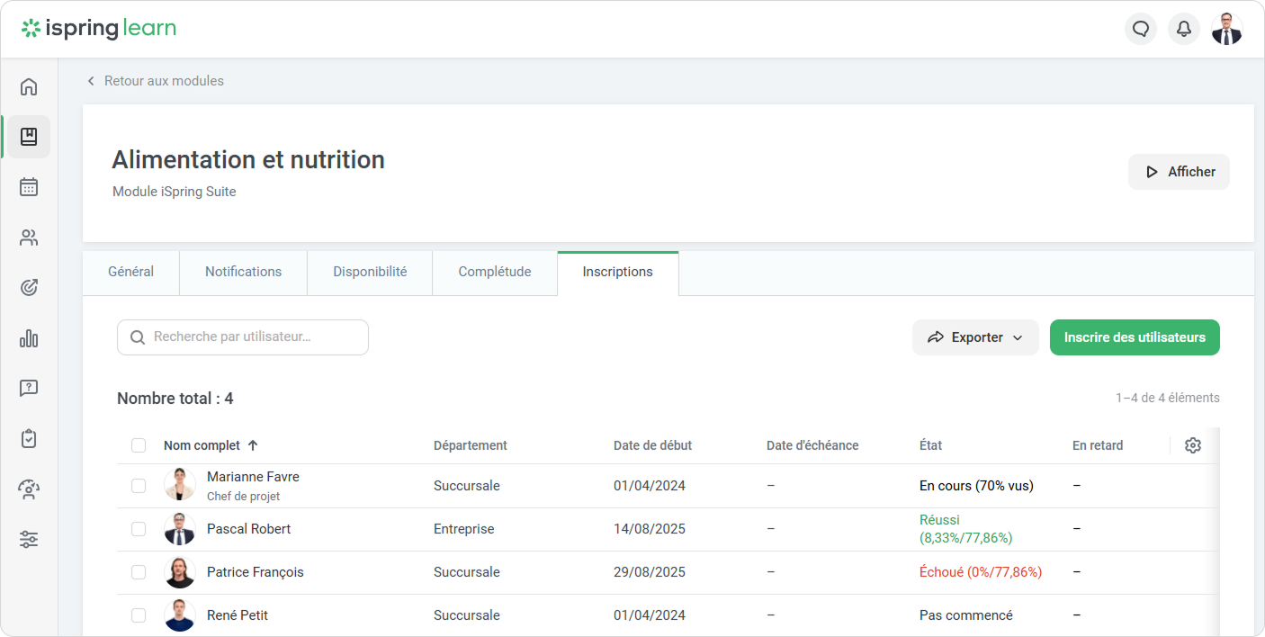Screen dimensions: 1265x637
Task: Open the calendar icon in sidebar
Action: (29, 187)
